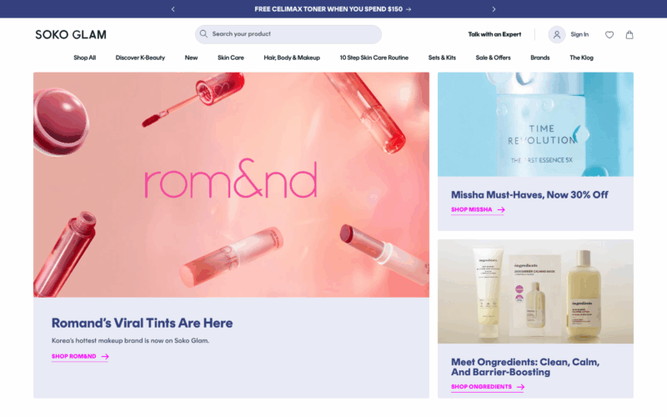Open the 10 Step Skin Care Routine menu
This screenshot has width=667, height=417.
[374, 58]
